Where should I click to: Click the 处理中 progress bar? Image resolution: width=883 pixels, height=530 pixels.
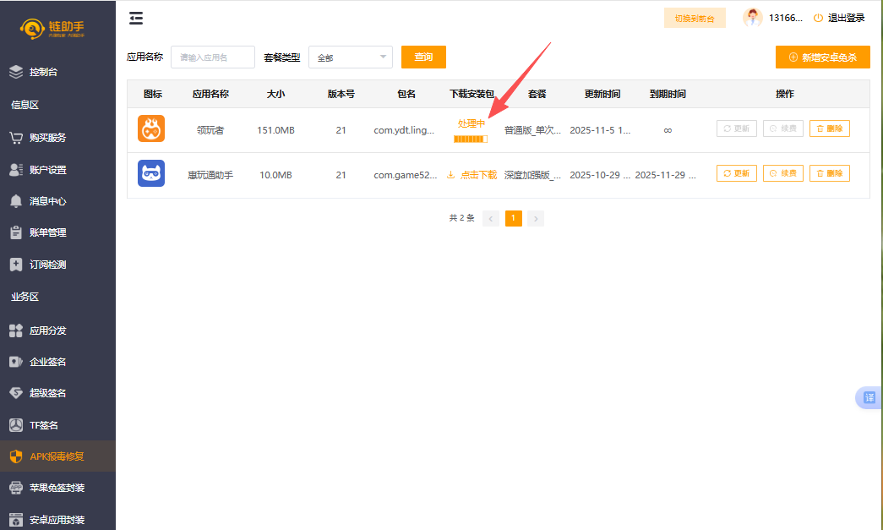[471, 139]
